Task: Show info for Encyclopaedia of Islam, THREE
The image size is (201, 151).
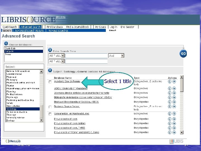Action: click(x=170, y=128)
